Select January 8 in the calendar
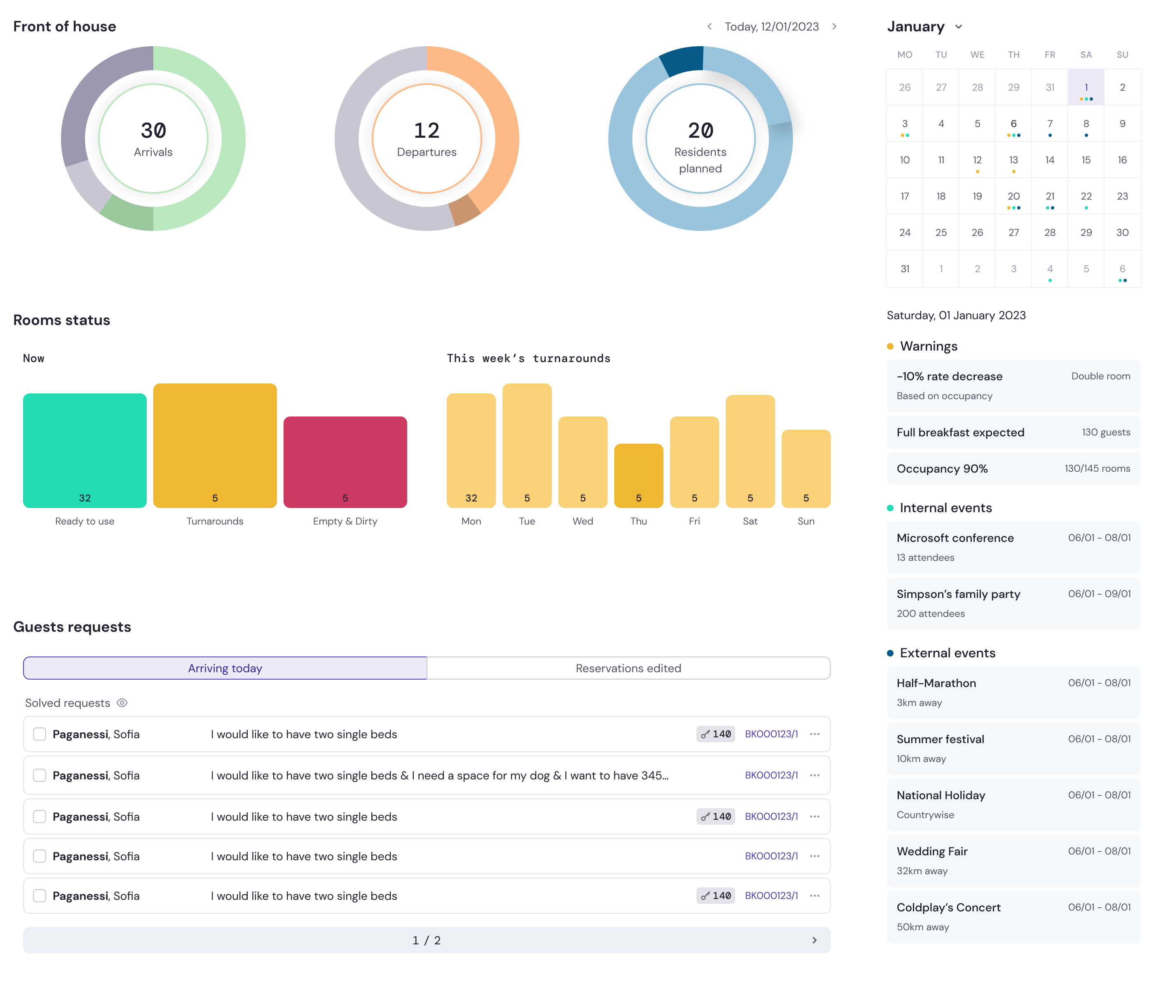1154x993 pixels. point(1086,124)
